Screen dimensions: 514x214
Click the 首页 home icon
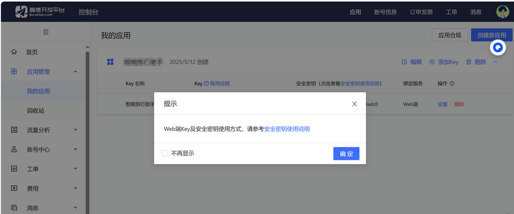click(14, 52)
